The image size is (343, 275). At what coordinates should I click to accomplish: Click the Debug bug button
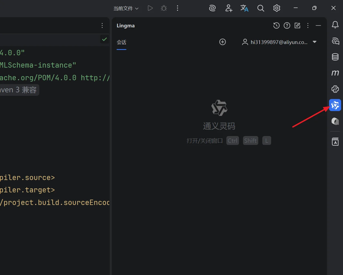[164, 8]
